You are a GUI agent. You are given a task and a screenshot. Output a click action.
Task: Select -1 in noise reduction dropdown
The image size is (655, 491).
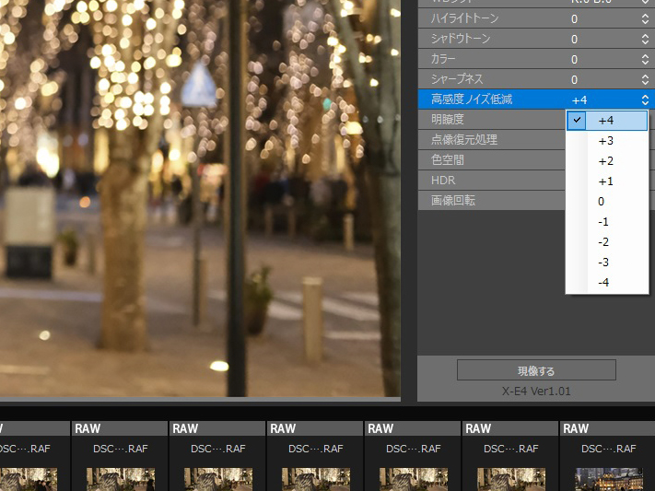607,222
